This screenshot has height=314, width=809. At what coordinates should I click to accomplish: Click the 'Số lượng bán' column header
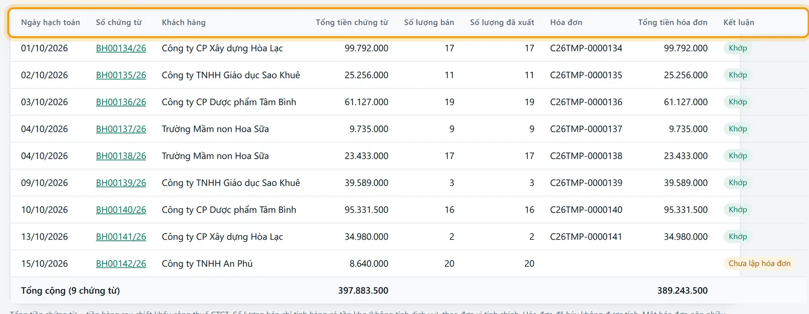coord(429,22)
